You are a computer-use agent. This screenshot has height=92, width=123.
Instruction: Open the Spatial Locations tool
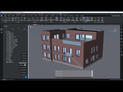(x=77, y=19)
